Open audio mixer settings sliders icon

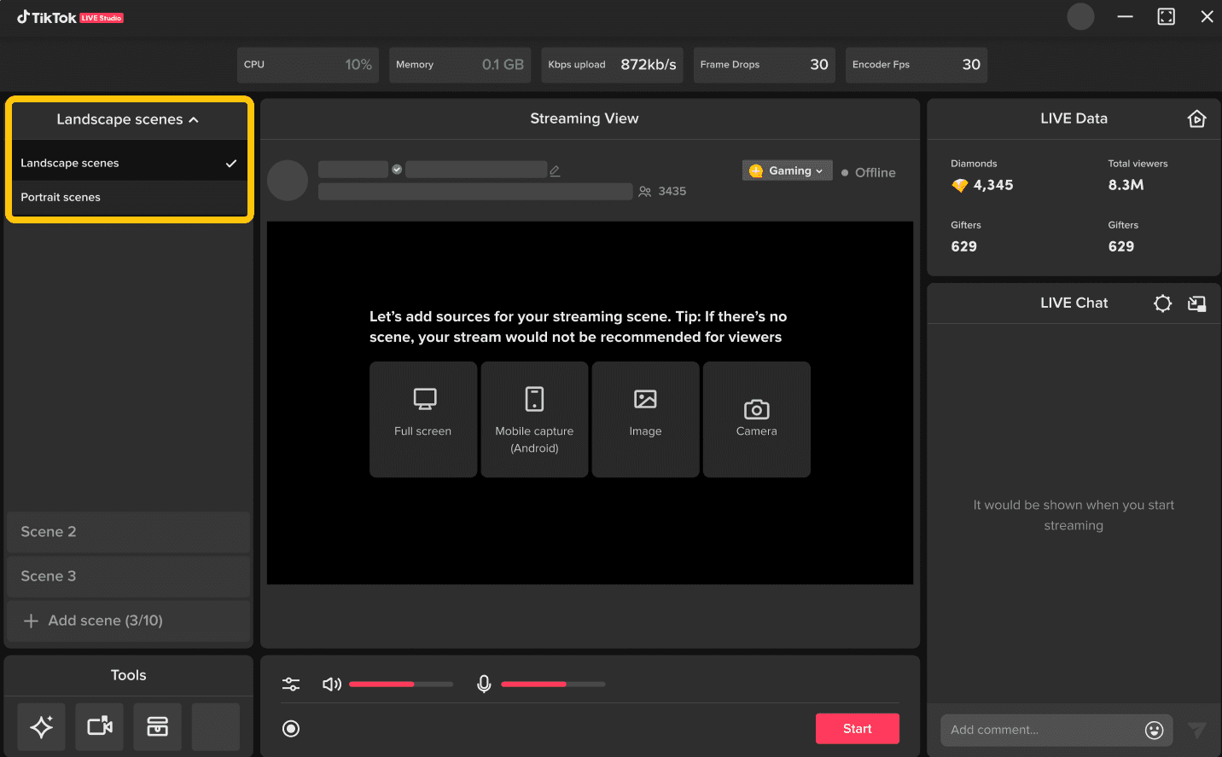(x=291, y=684)
